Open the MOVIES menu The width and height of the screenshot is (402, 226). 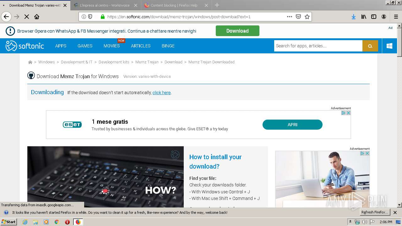pos(111,46)
